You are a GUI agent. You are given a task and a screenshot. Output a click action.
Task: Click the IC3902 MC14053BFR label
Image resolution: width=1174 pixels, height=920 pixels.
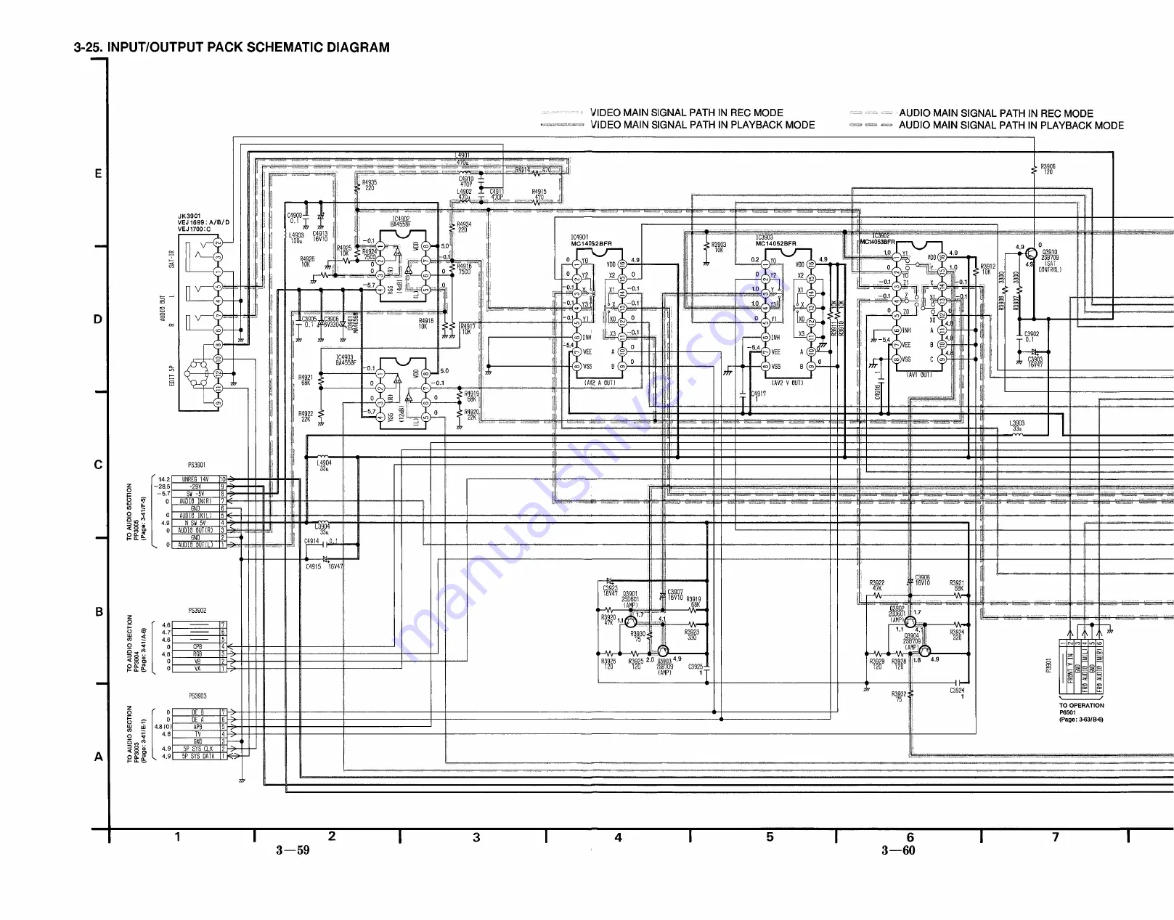point(877,239)
